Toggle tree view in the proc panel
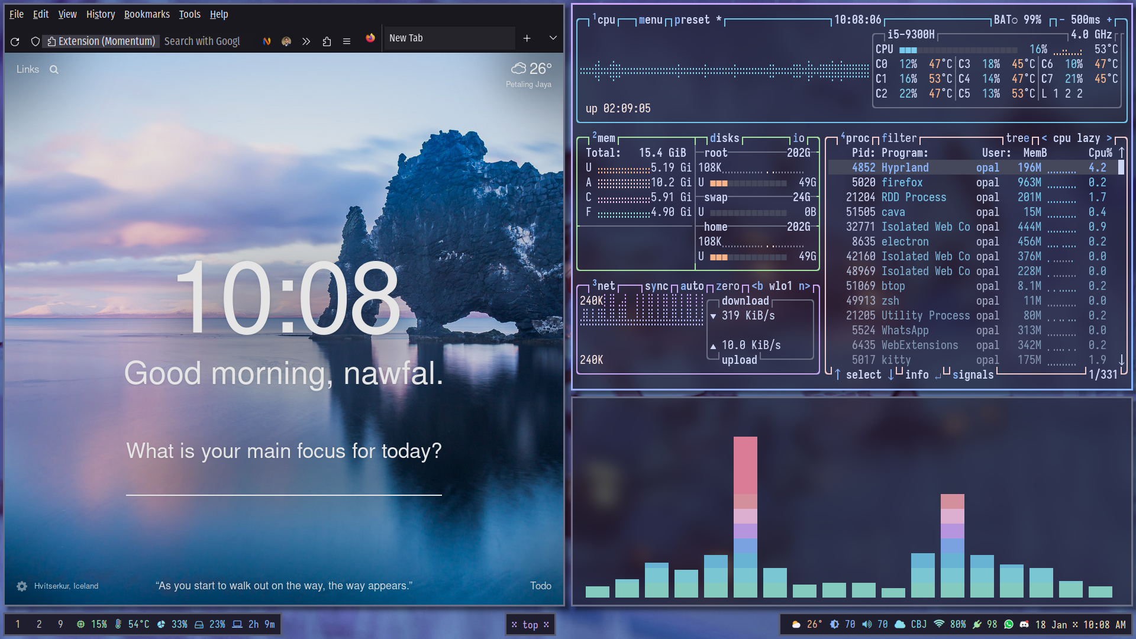Screen dimensions: 1136x639 coord(1018,138)
